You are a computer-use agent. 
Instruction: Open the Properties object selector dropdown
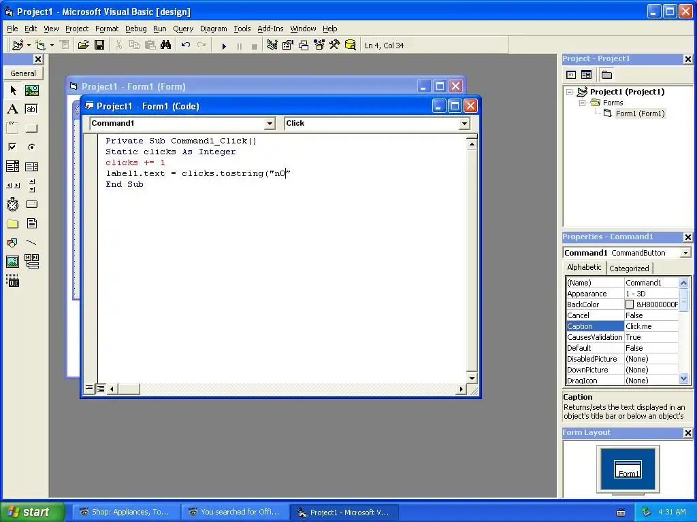click(685, 253)
